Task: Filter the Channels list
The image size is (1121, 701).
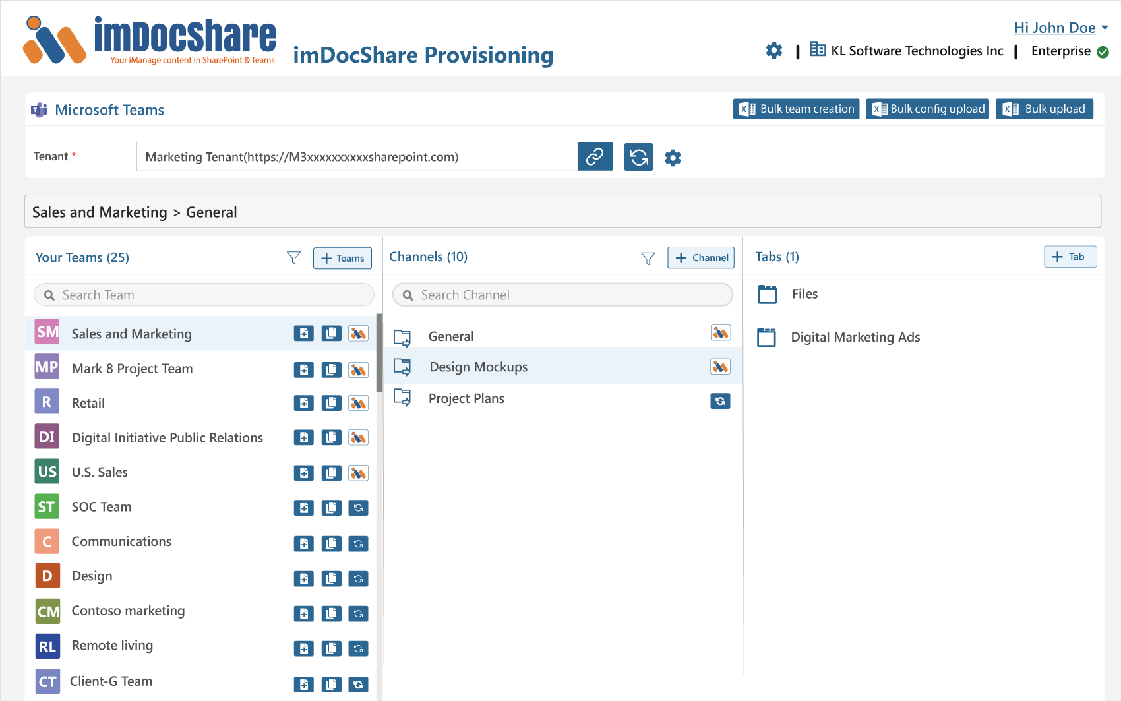Action: pos(648,259)
